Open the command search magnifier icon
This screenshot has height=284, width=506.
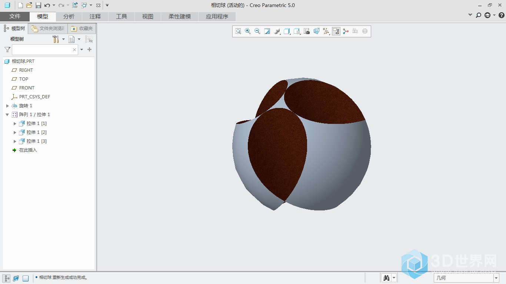pos(479,15)
